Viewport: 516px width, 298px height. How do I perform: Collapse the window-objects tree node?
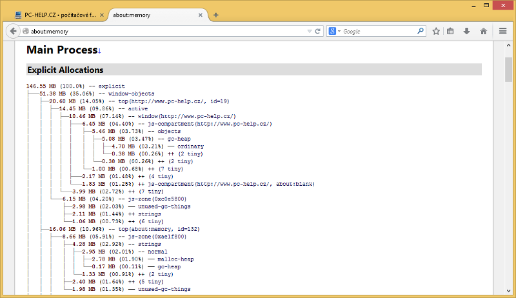tap(84, 94)
